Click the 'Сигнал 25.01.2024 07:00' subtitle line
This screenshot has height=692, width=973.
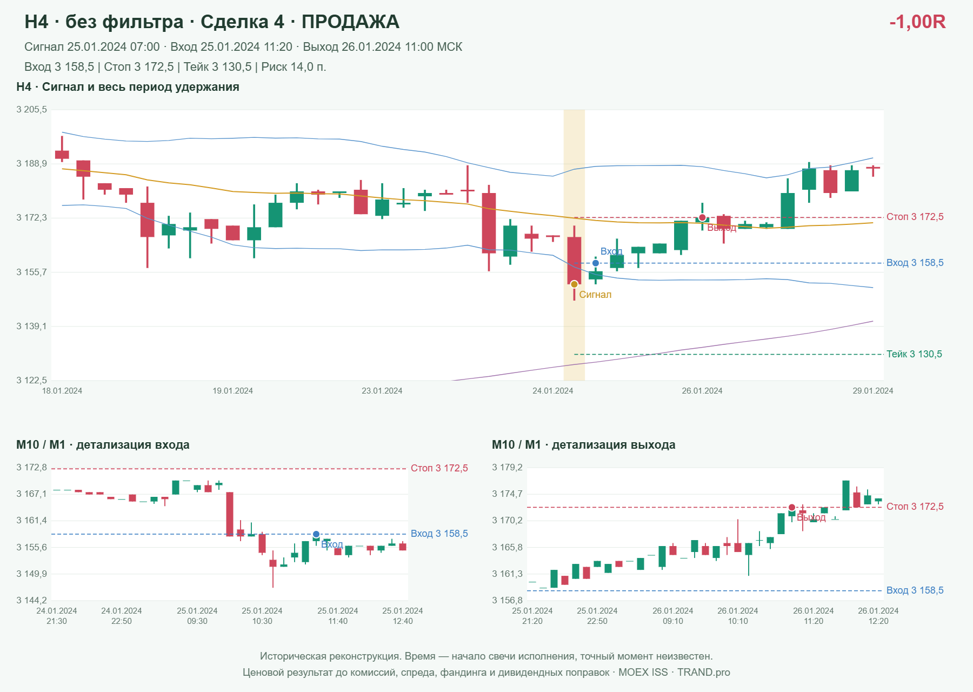(x=243, y=47)
